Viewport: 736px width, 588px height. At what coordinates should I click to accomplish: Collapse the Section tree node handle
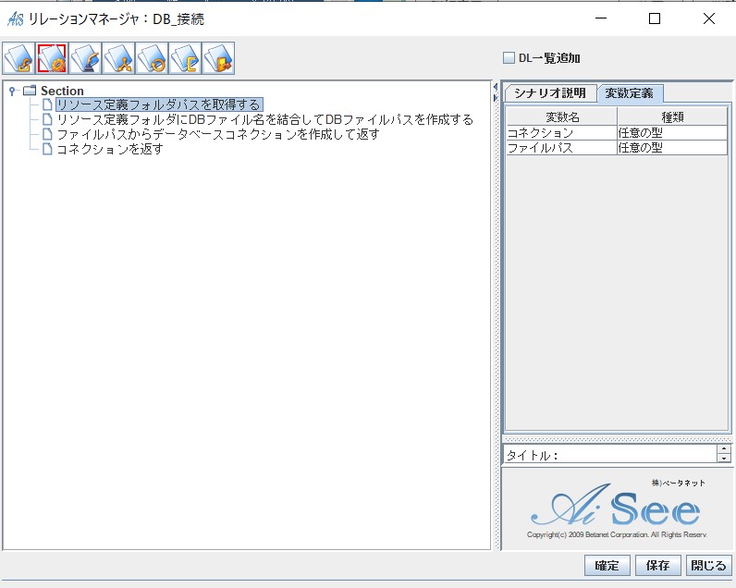[13, 91]
